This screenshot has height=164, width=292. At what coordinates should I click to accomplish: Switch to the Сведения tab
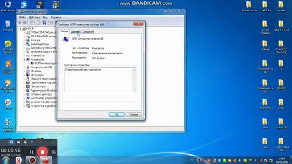pos(88,32)
